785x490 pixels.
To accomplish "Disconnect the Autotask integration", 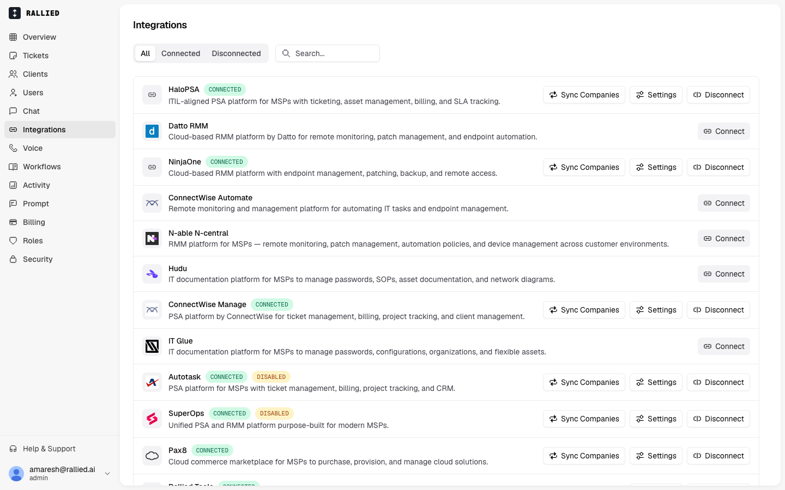I will pos(718,382).
